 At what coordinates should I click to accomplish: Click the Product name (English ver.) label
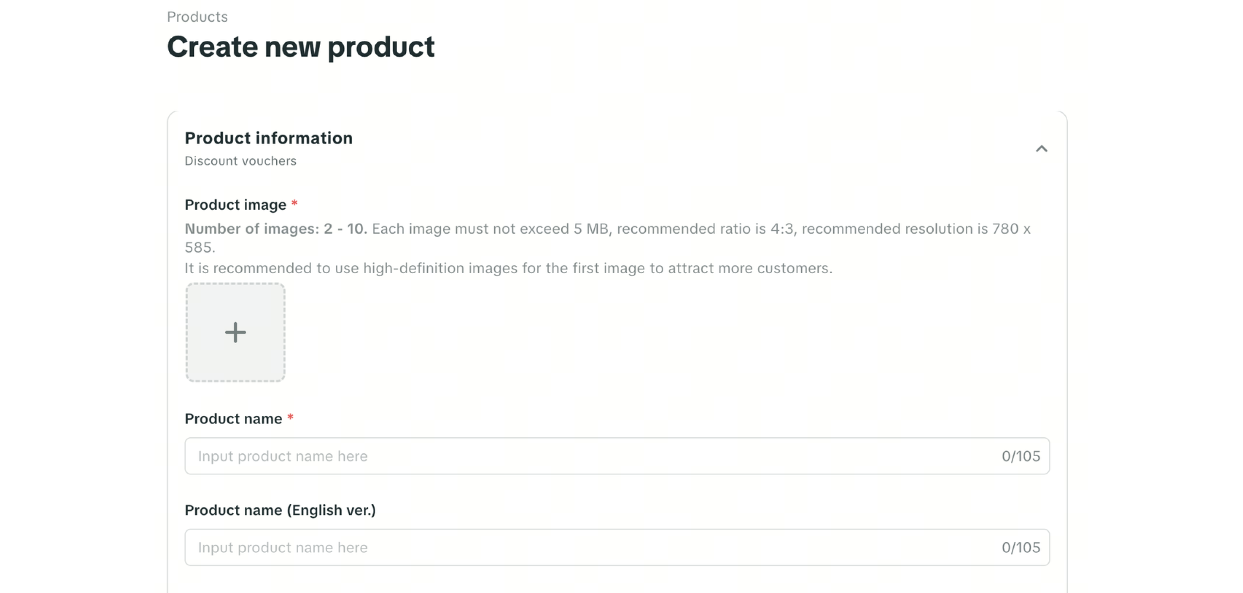[x=280, y=510]
